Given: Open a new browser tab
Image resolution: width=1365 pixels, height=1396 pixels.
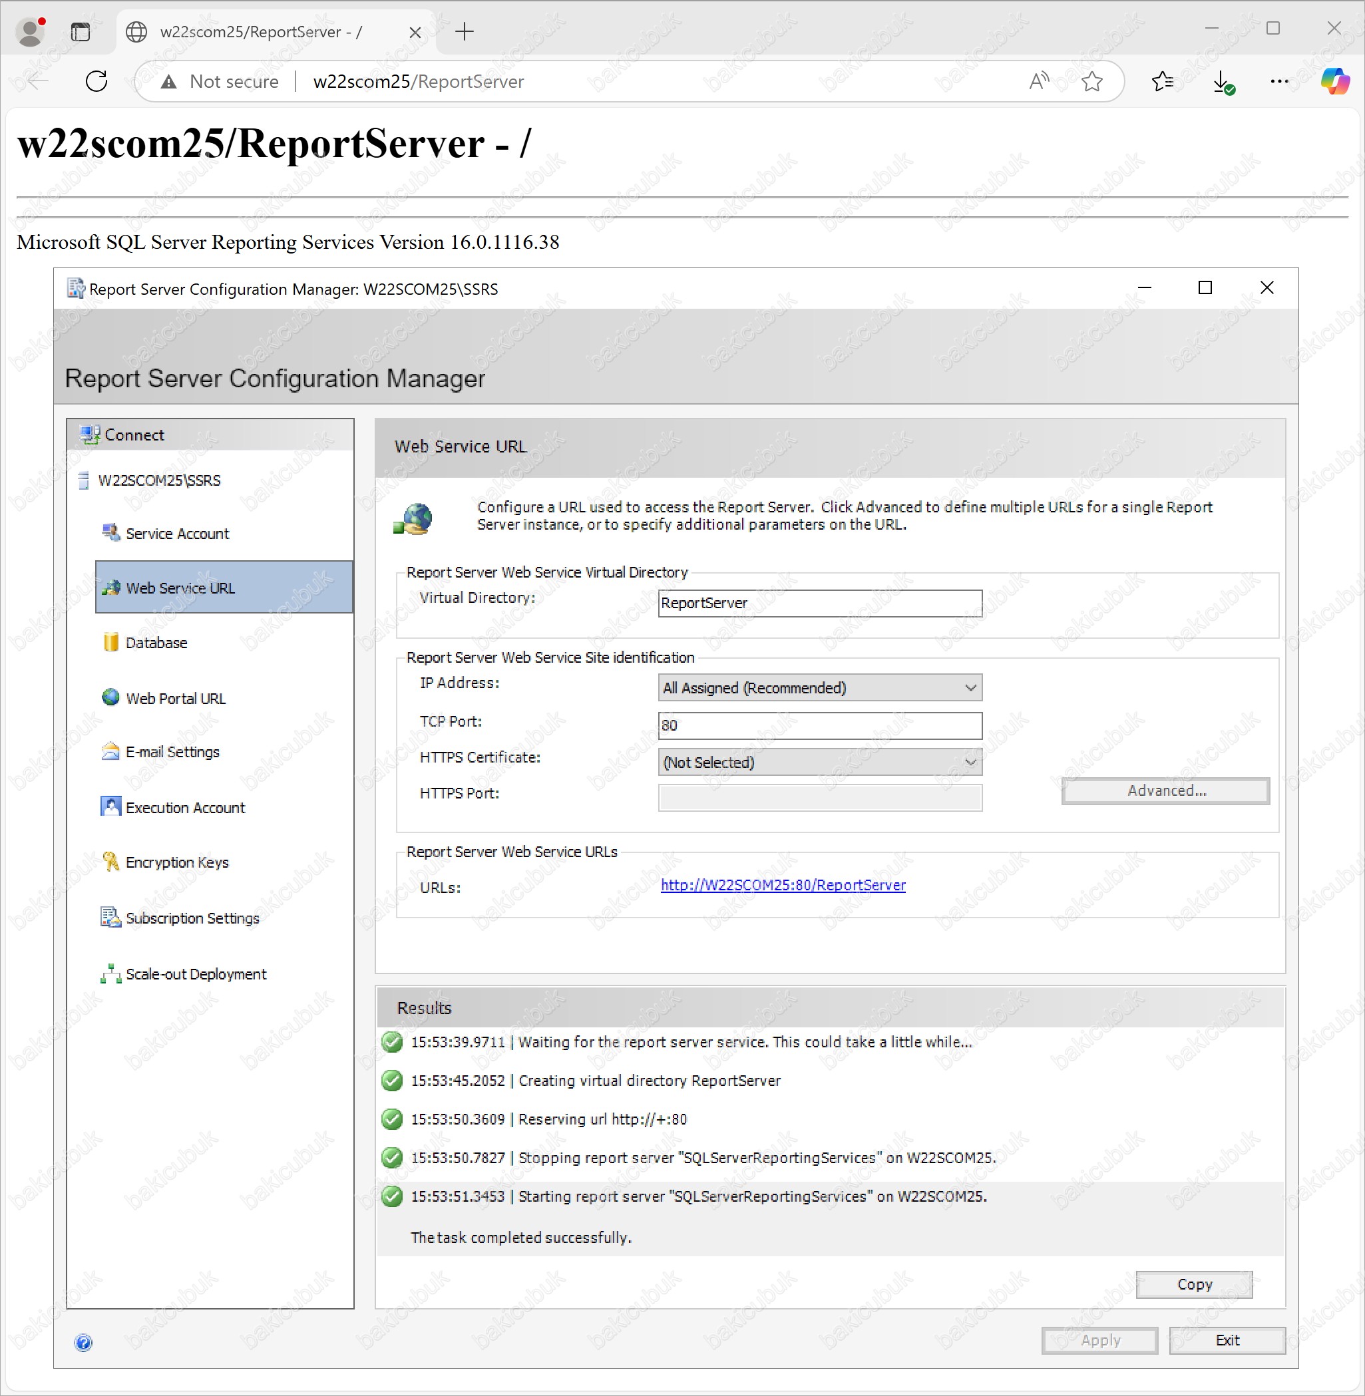Looking at the screenshot, I should (465, 31).
